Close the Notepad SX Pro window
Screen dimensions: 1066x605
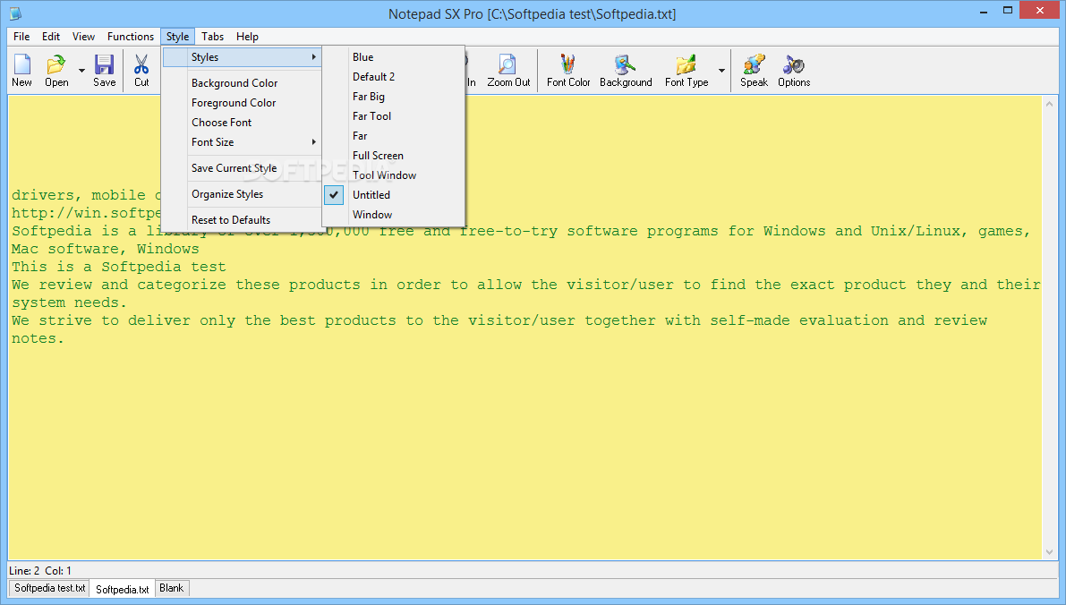(x=1040, y=10)
